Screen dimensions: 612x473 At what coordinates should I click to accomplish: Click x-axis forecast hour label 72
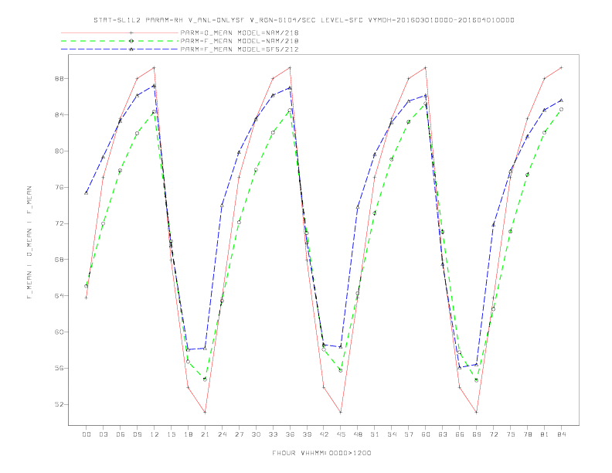click(494, 434)
